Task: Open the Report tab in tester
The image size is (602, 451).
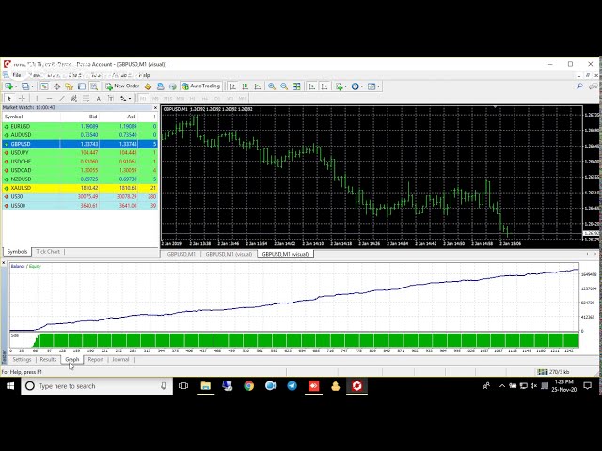Action: [96, 359]
